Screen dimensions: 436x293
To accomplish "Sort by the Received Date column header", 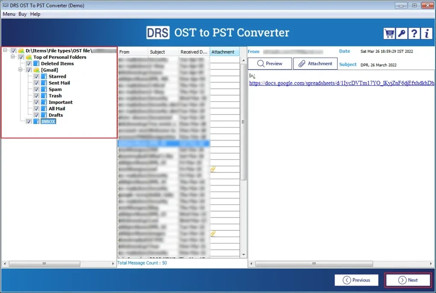I will tap(194, 52).
